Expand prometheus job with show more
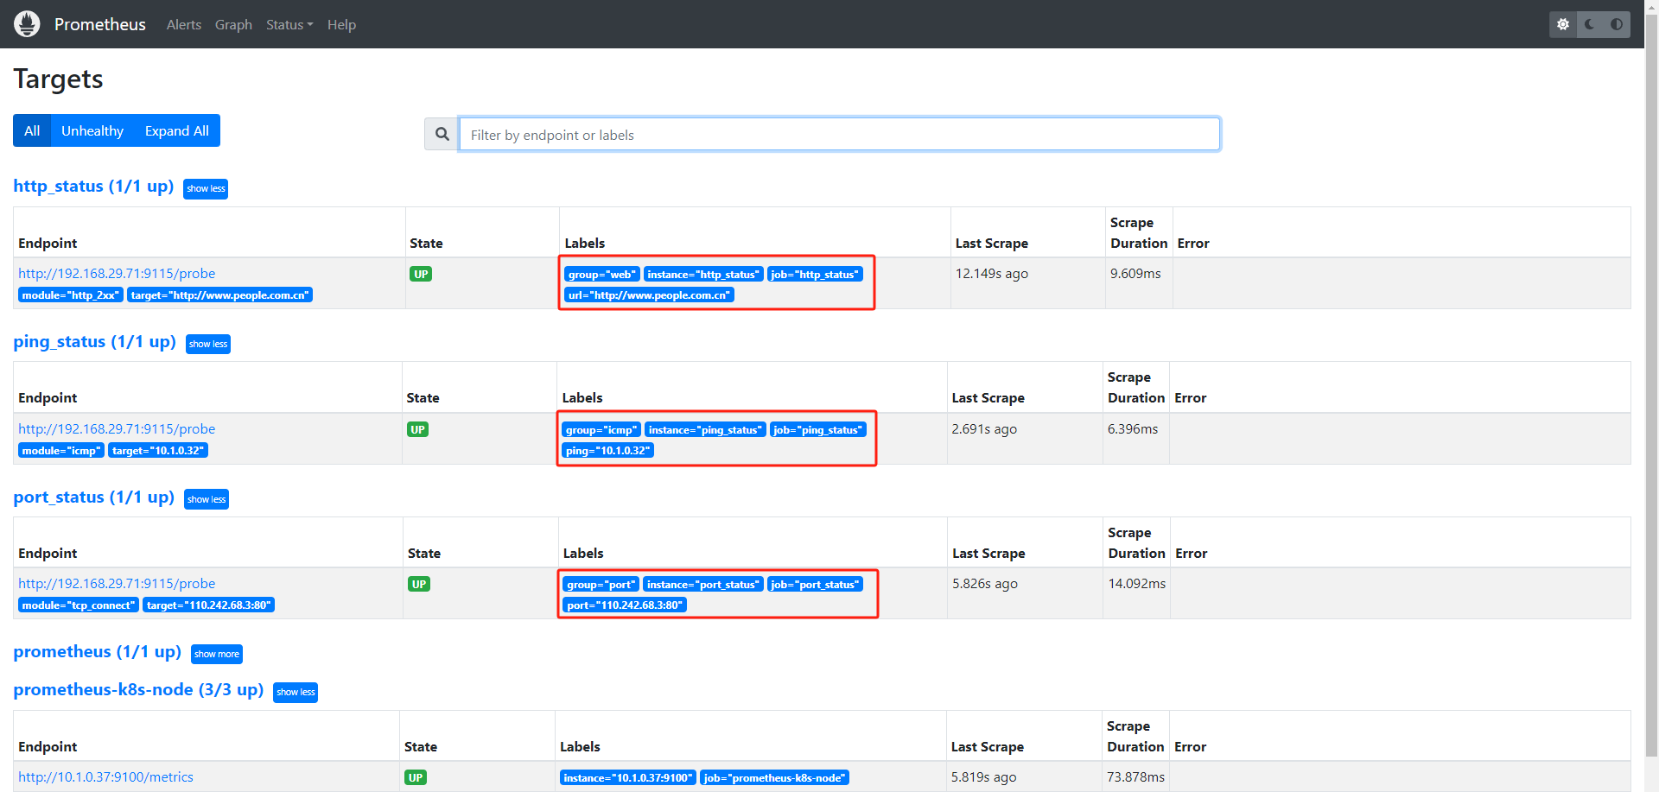 point(217,654)
